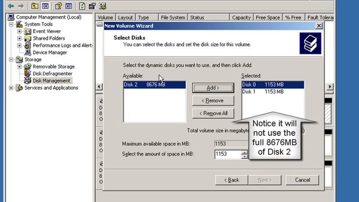Screen dimensions: 359x202
Task: Click the last disk settings toolbar icon
Action: click(x=103, y=6)
